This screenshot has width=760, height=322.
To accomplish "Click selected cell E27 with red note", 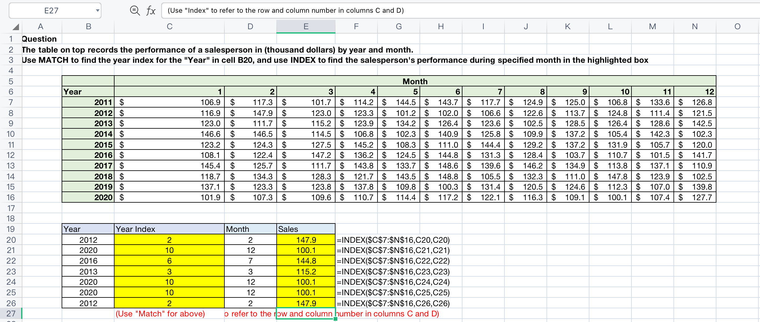I will [306, 314].
